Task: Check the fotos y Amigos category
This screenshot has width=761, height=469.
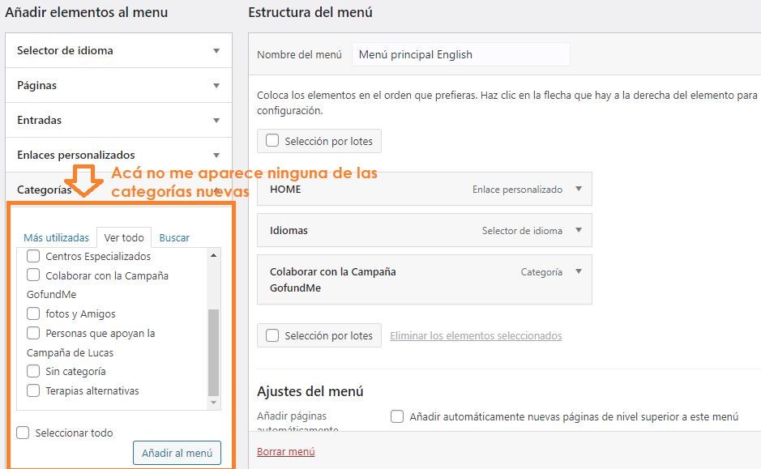Action: pyautogui.click(x=33, y=313)
